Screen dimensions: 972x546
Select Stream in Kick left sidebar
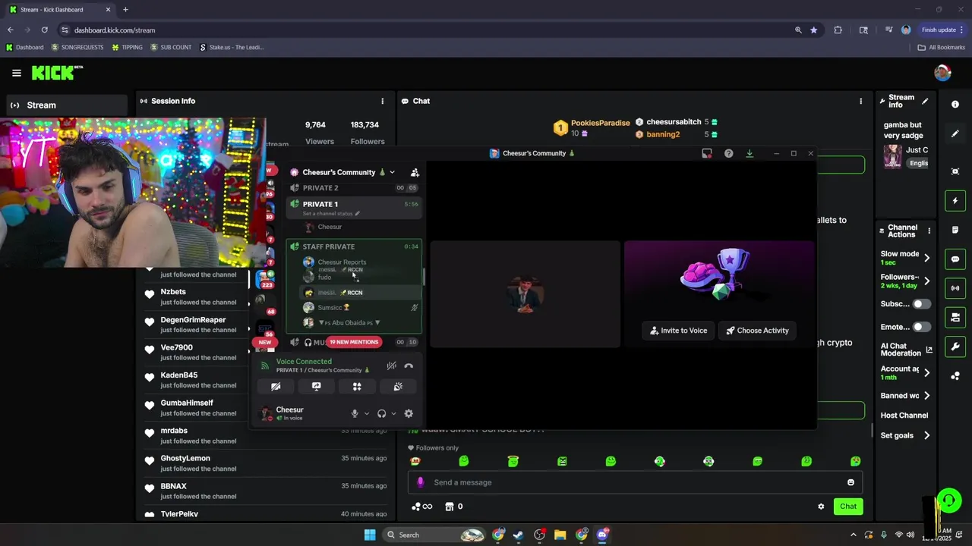point(66,105)
